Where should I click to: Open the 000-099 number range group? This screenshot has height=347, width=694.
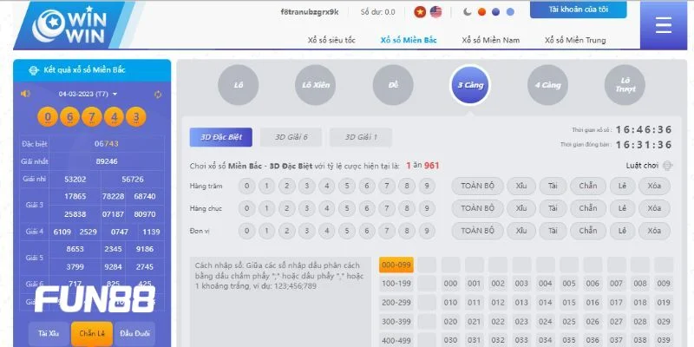396,265
